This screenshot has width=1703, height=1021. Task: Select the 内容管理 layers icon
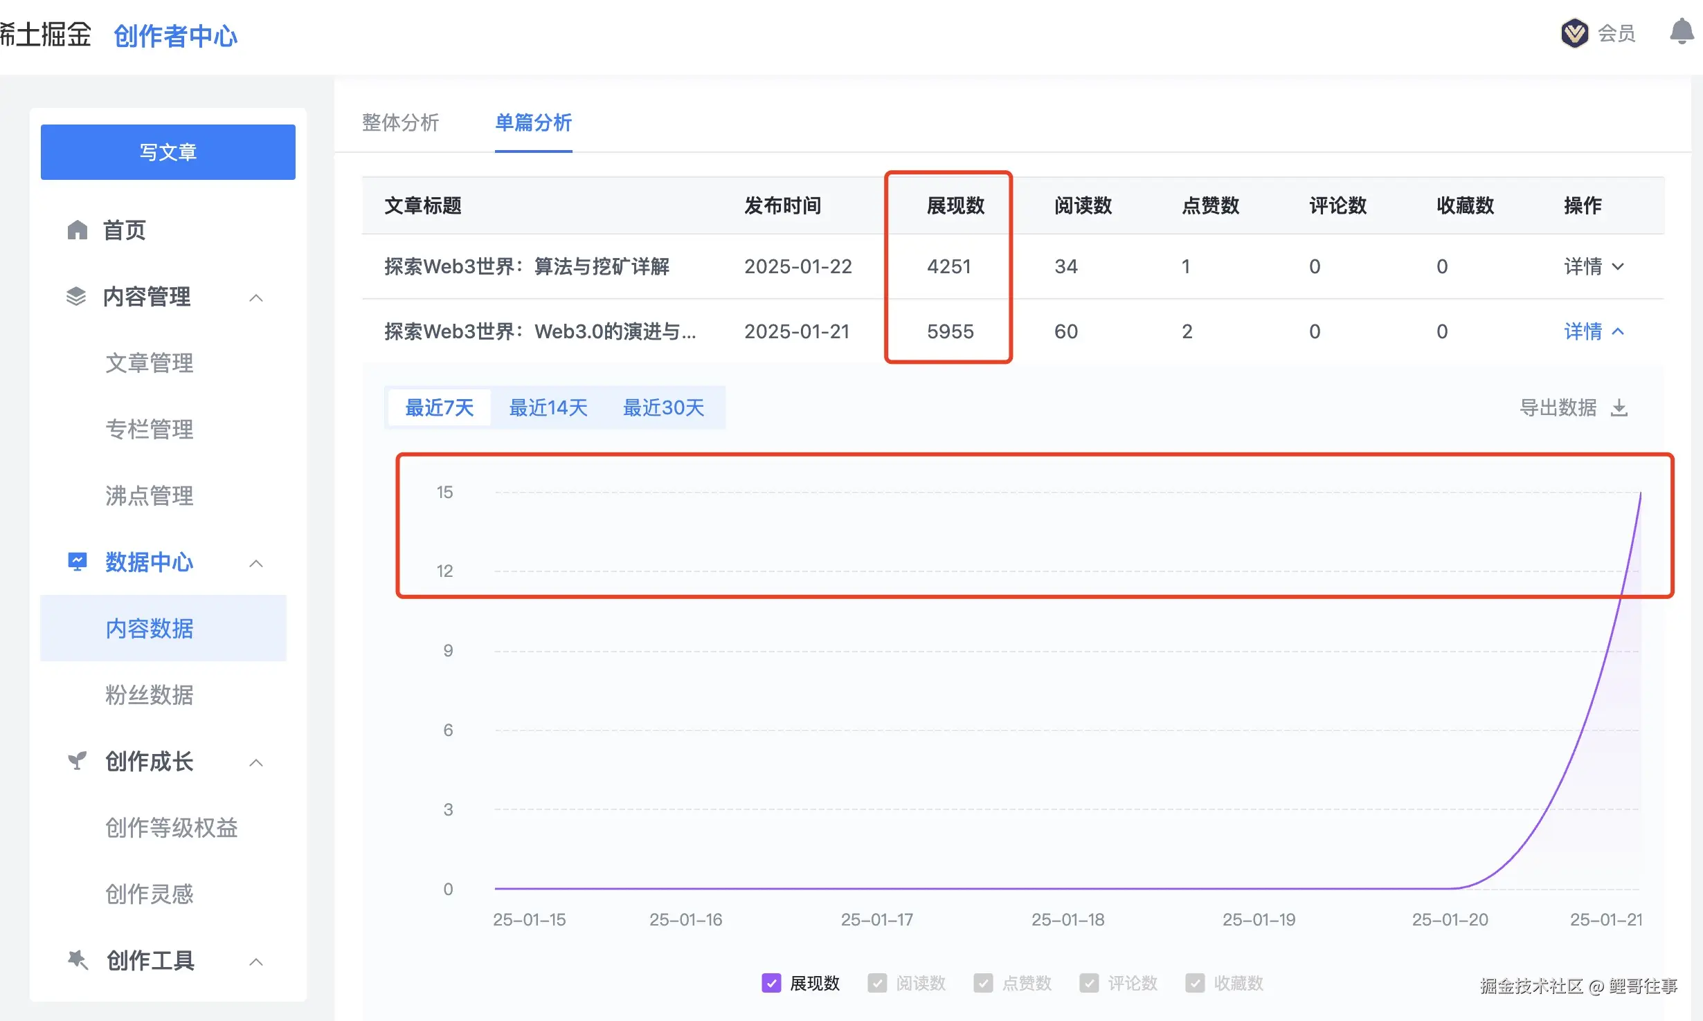point(77,297)
